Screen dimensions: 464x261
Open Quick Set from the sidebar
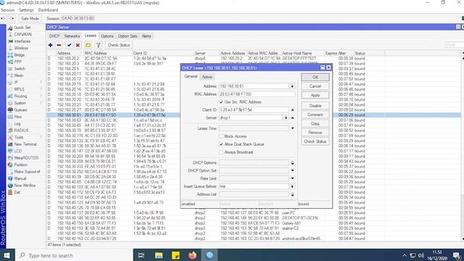(x=22, y=28)
